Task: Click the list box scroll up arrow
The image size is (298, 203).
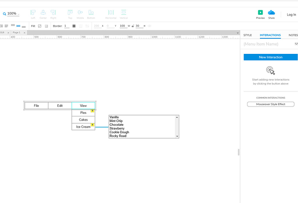Action: pyautogui.click(x=177, y=117)
